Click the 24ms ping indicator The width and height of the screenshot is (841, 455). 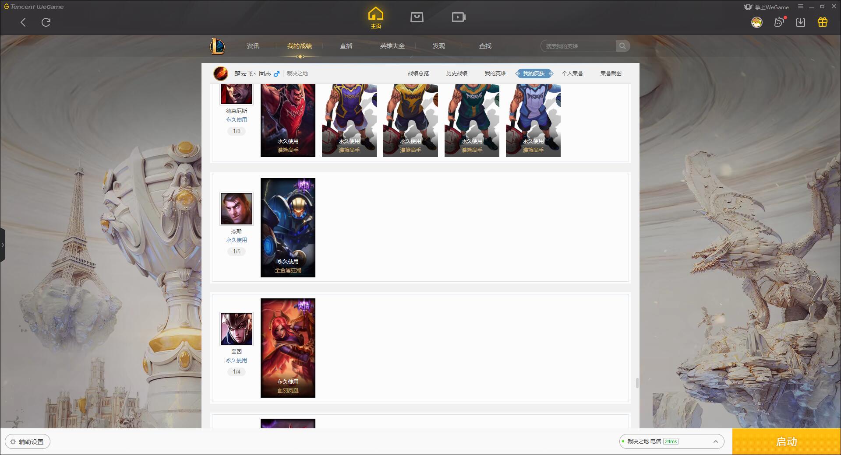pos(671,441)
